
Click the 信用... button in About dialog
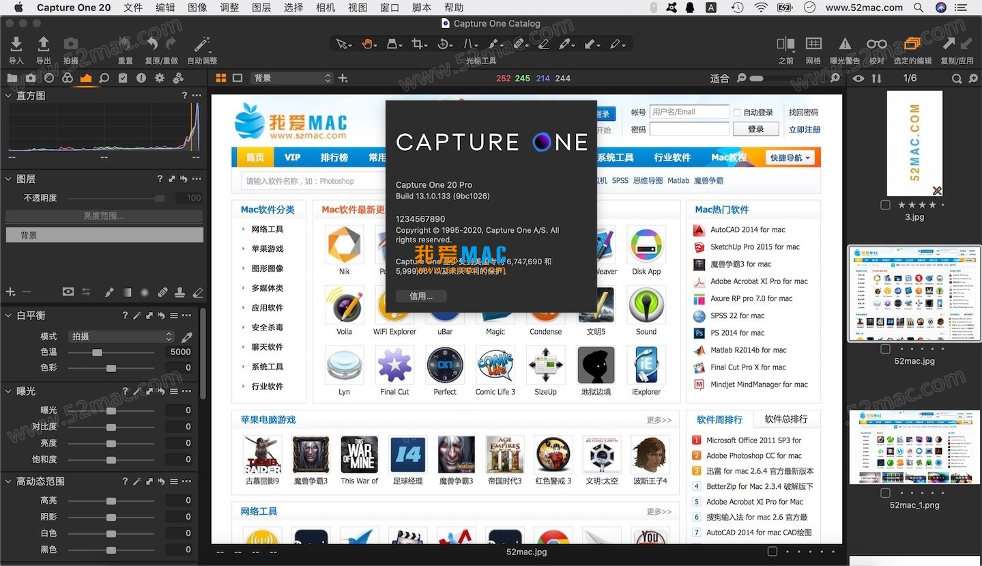tap(421, 296)
